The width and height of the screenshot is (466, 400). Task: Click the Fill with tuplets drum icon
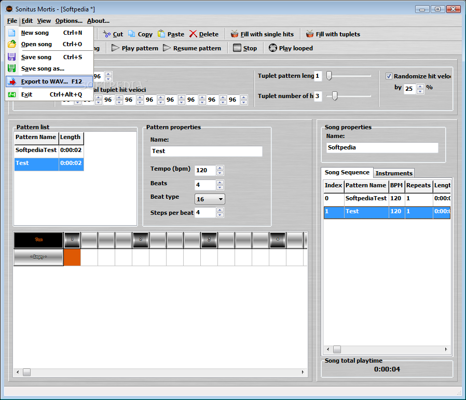click(310, 34)
